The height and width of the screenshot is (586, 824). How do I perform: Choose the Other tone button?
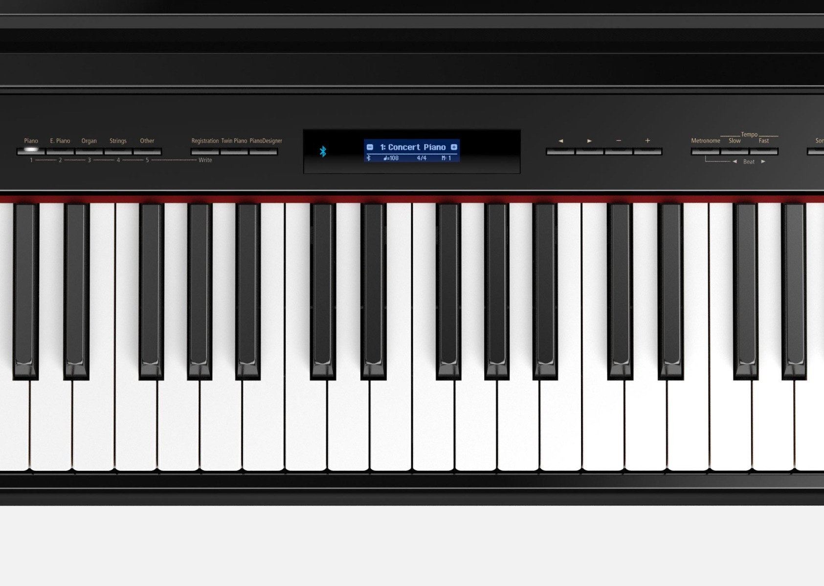coord(147,151)
